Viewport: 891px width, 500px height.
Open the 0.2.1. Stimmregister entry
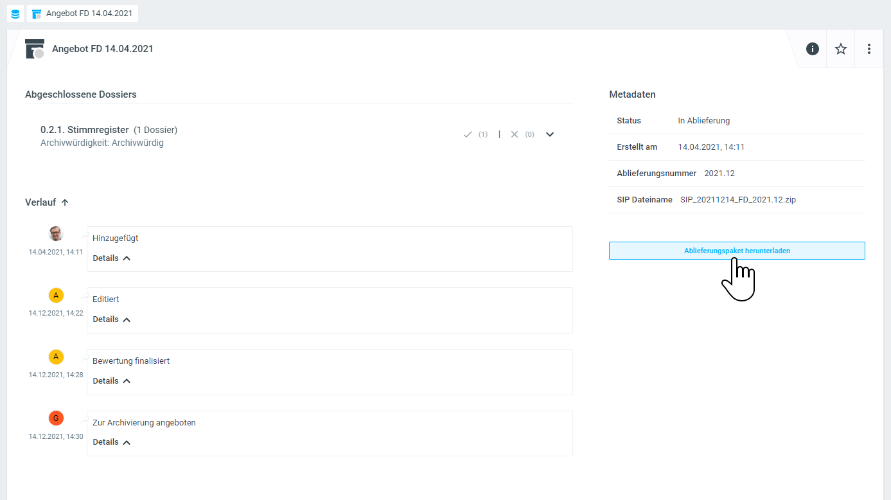pyautogui.click(x=85, y=130)
